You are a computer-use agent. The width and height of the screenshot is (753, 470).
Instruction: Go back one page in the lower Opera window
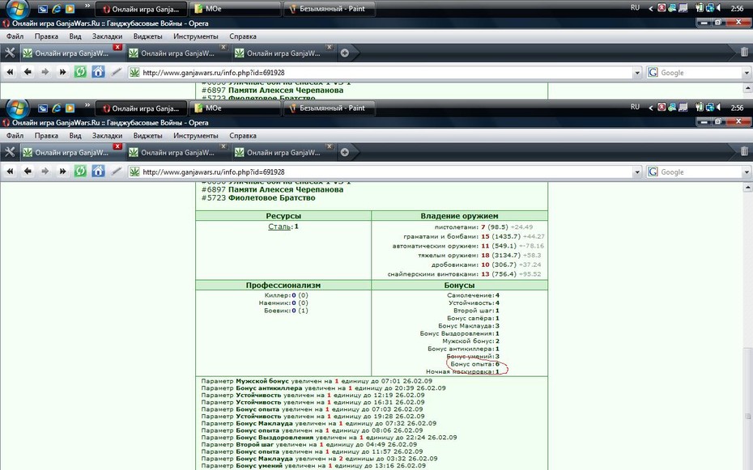point(28,171)
